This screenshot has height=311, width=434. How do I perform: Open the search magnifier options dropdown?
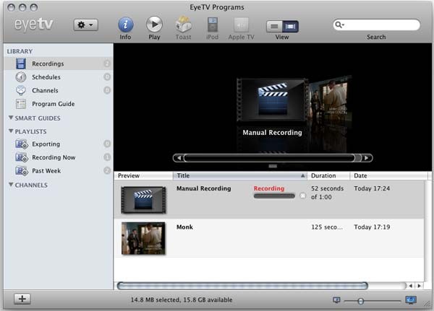point(339,25)
